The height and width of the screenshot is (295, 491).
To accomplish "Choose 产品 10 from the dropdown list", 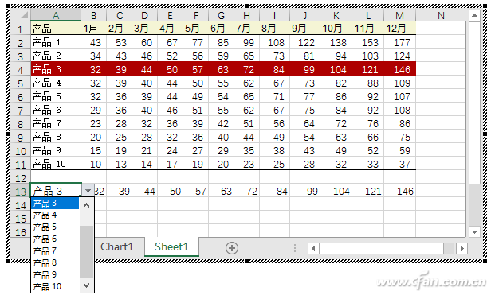I will [x=55, y=286].
